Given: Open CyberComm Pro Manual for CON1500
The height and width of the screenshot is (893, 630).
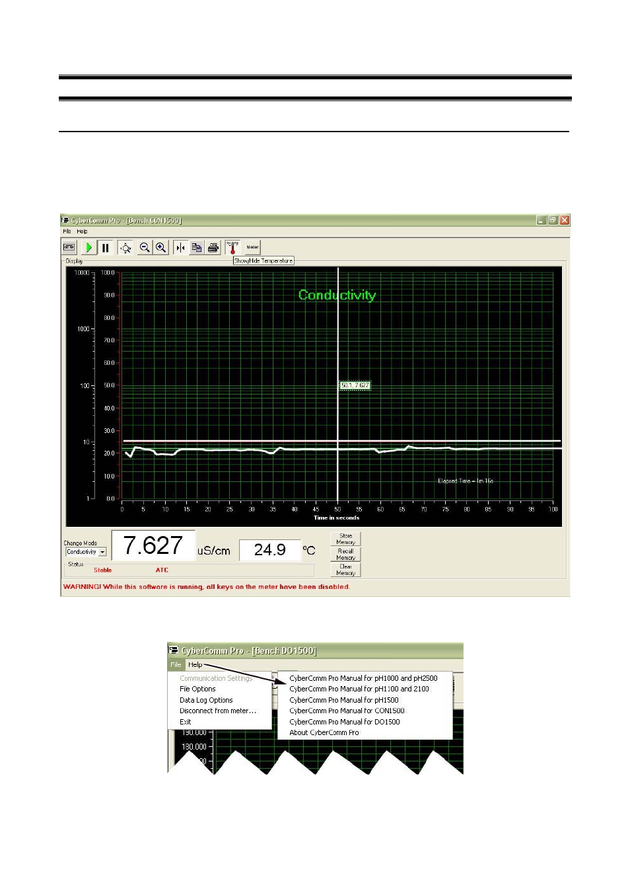Looking at the screenshot, I should [x=347, y=711].
